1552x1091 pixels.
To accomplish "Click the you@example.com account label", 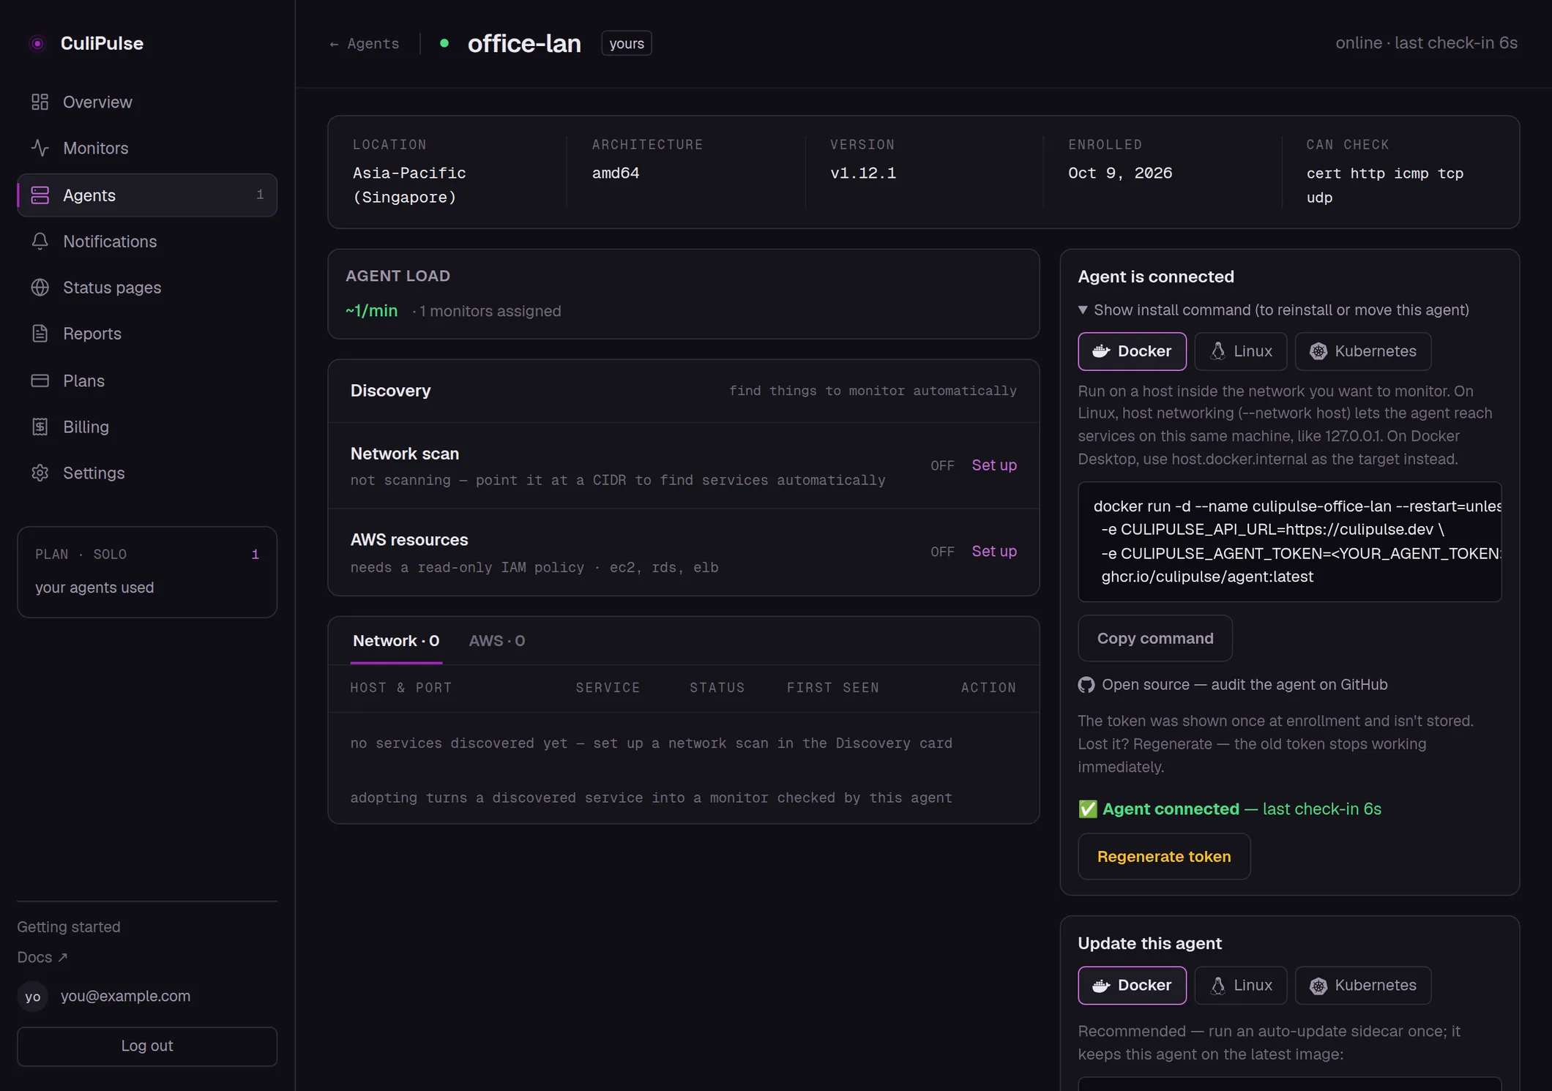I will tap(126, 997).
